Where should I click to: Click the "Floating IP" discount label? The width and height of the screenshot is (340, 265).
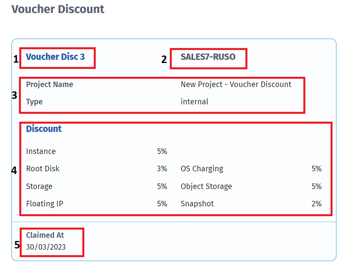45,204
